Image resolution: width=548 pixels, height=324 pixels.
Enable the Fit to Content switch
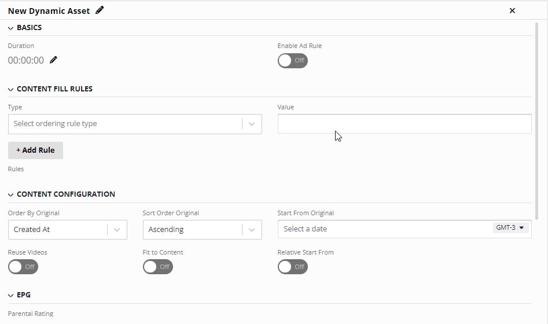(157, 267)
